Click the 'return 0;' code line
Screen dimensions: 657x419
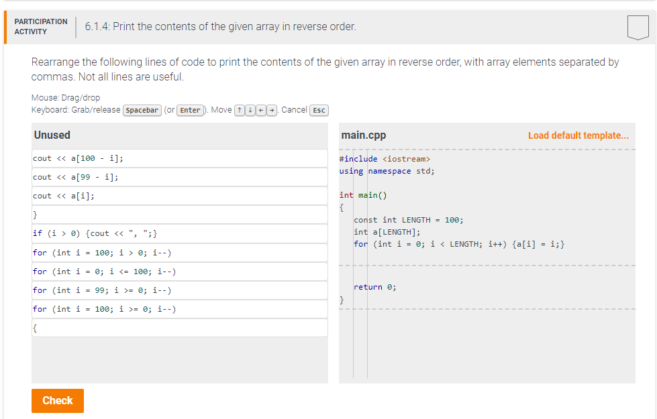375,287
